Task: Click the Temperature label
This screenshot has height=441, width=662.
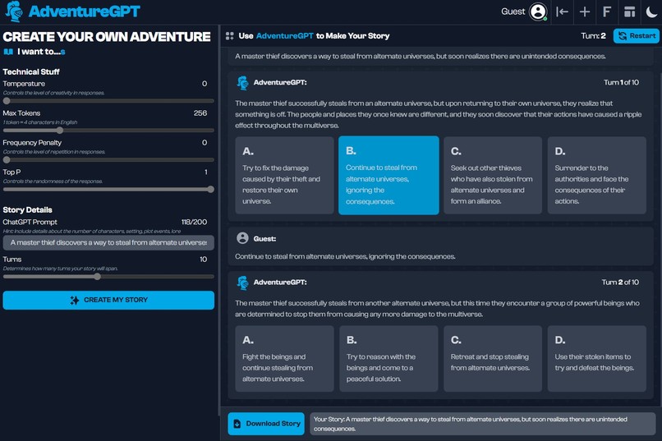Action: tap(24, 84)
